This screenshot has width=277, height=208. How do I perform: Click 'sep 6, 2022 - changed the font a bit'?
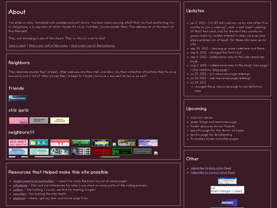(215, 52)
